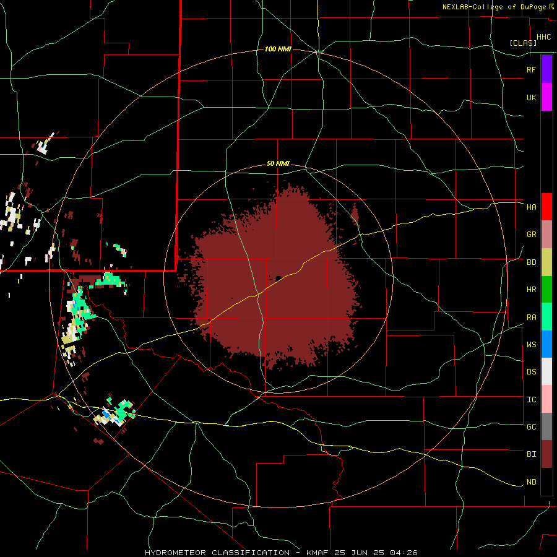Screen dimensions: 557x557
Task: Click the 'GR' legend label
Action: coord(531,235)
